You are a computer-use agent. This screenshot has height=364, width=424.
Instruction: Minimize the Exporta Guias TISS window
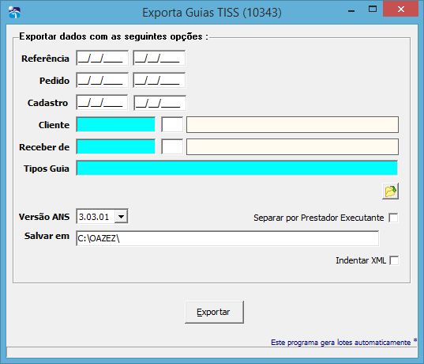pyautogui.click(x=351, y=10)
